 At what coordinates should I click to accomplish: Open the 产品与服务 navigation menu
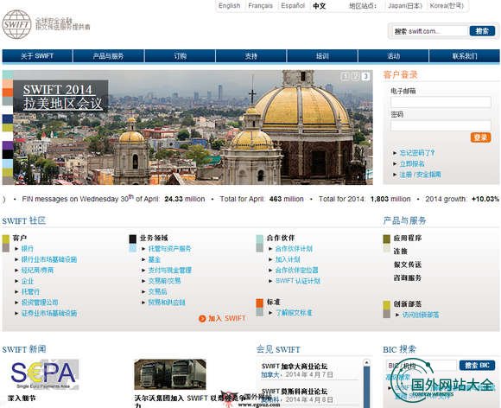[108, 56]
